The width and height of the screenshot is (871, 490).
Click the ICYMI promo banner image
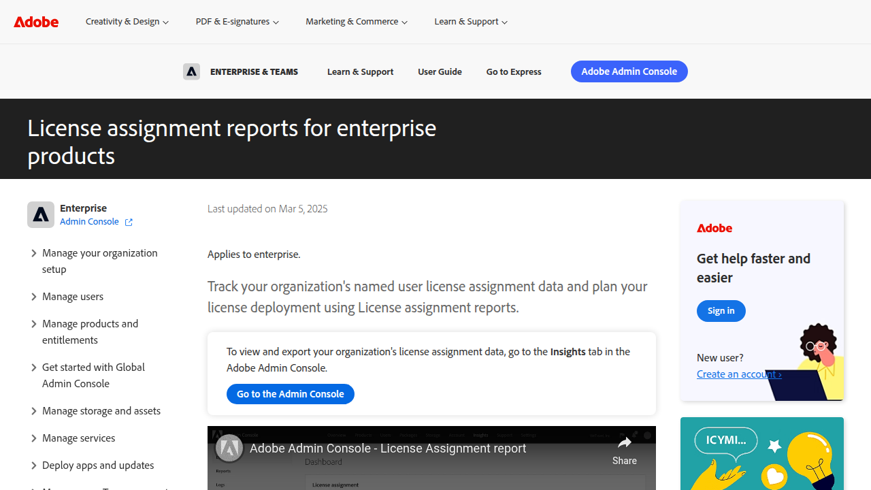(762, 453)
